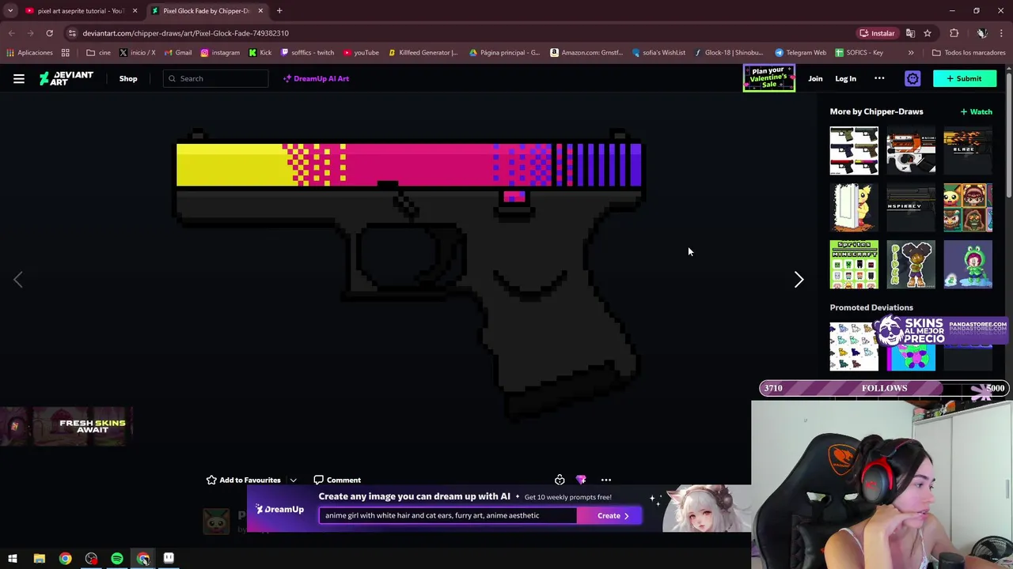Watch Chipper-Draws with the Watch button
1013x569 pixels.
pyautogui.click(x=976, y=111)
